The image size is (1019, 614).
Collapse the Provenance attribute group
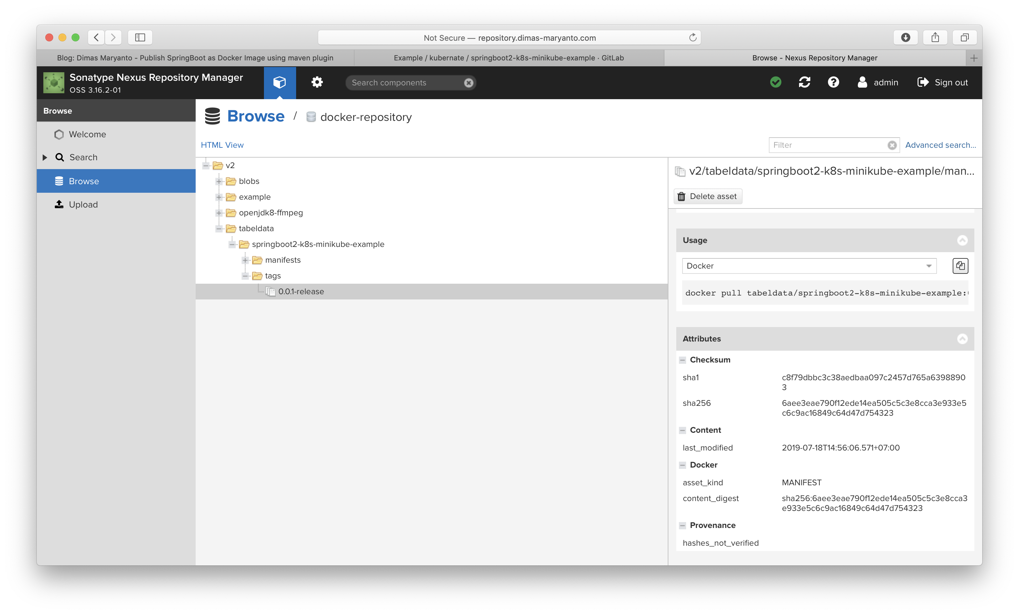(x=683, y=525)
